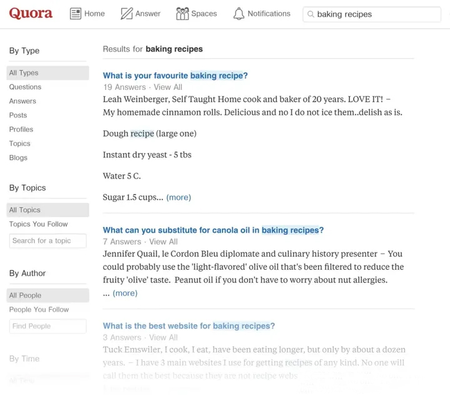Screen dimensions: 450x401
Task: Click View All next to 7 Answers
Action: [163, 242]
